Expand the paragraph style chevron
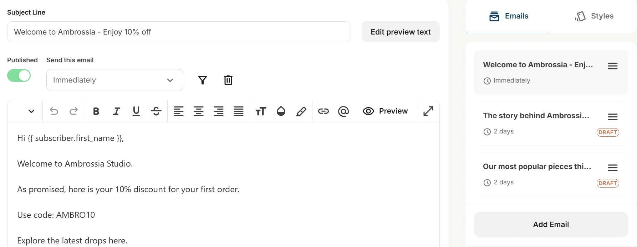This screenshot has width=637, height=247. click(31, 111)
